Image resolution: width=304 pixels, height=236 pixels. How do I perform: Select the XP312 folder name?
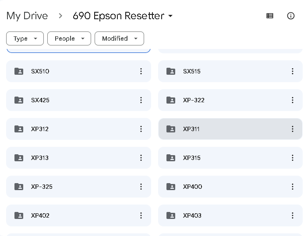click(40, 129)
